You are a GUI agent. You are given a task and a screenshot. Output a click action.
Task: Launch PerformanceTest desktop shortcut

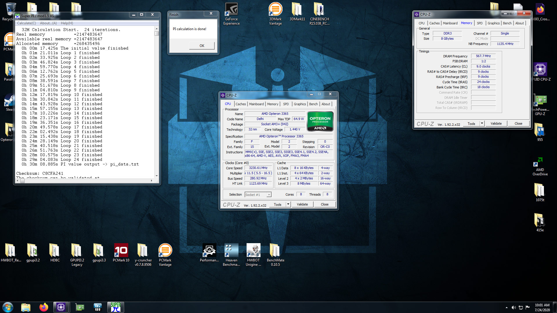pyautogui.click(x=209, y=253)
